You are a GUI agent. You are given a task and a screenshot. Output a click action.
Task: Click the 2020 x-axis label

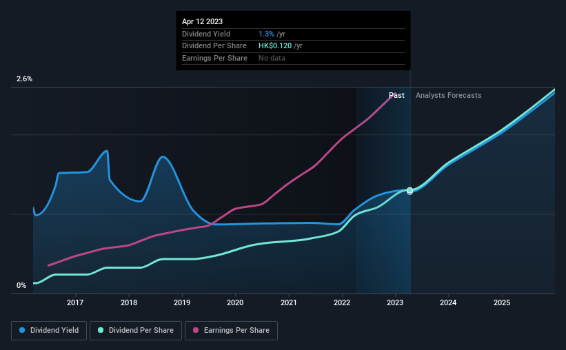coord(235,302)
